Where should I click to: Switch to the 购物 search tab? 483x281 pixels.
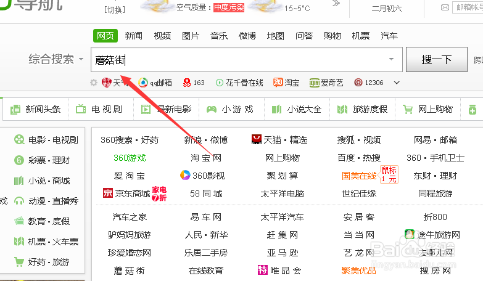332,36
